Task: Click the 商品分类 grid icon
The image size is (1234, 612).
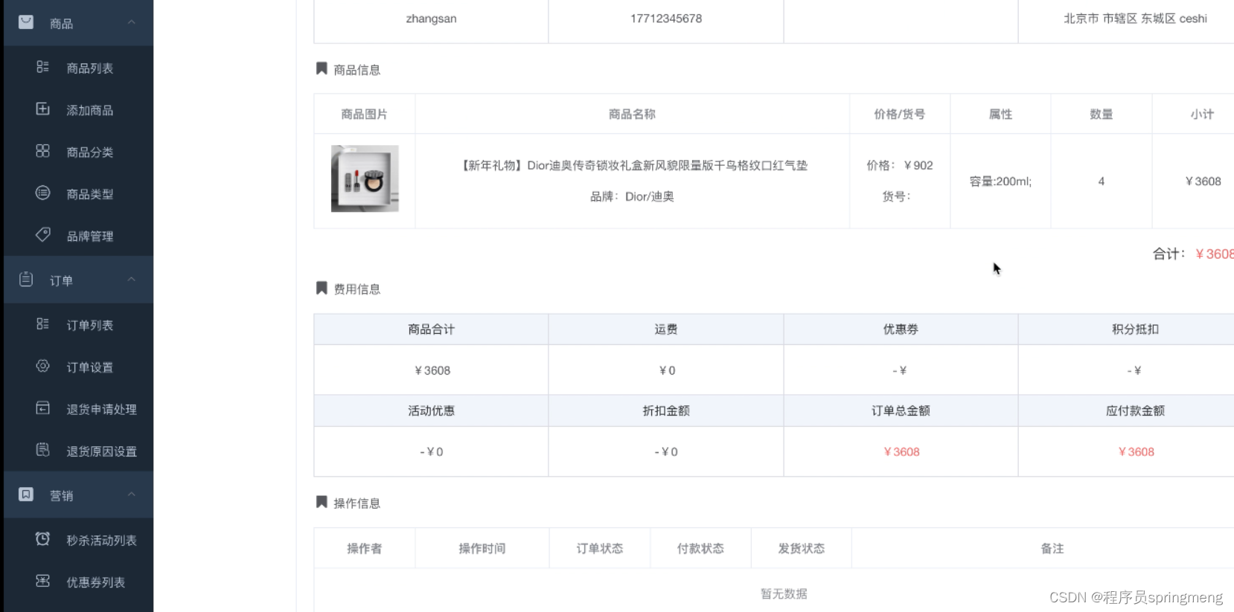Action: (x=42, y=151)
